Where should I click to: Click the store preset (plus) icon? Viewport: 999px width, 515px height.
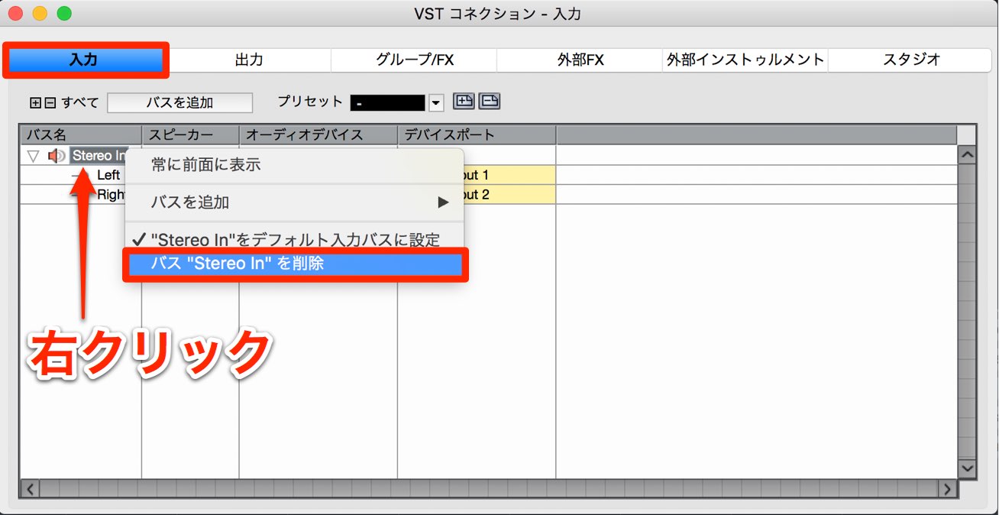coord(464,102)
